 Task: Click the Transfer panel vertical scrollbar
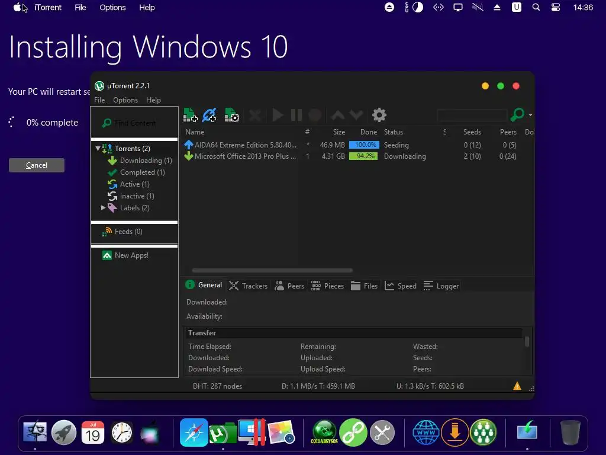(x=526, y=342)
